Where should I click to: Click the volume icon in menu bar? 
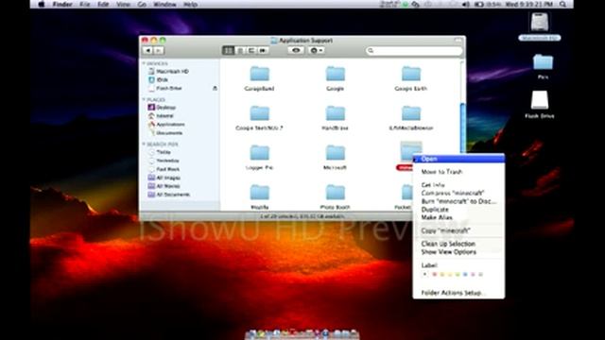pos(466,4)
